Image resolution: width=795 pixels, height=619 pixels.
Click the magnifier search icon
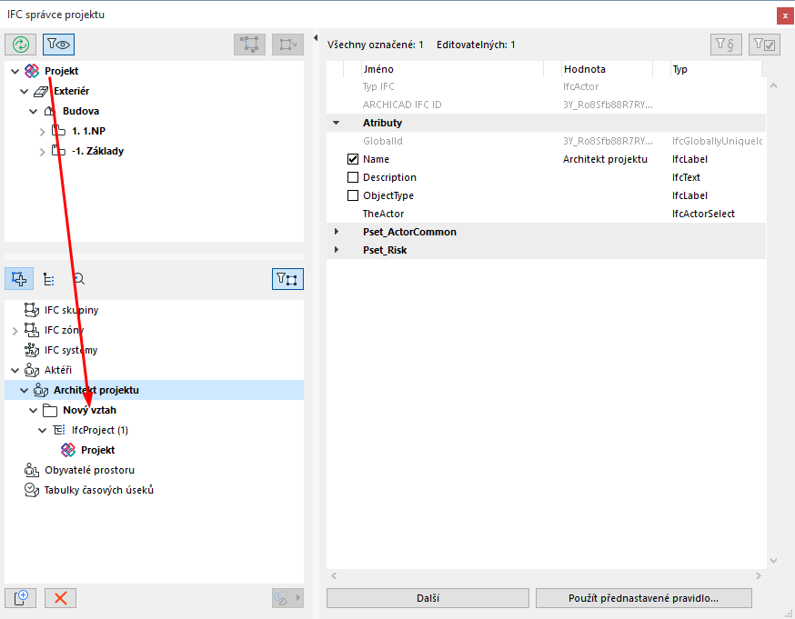coord(79,279)
